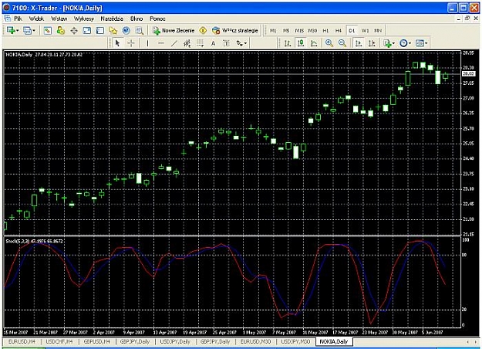Select the Crosshair tool
This screenshot has width=482, height=349.
point(131,43)
